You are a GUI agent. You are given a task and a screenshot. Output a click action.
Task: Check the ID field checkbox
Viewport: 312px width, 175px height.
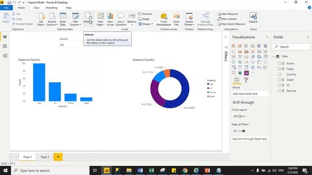(279, 85)
